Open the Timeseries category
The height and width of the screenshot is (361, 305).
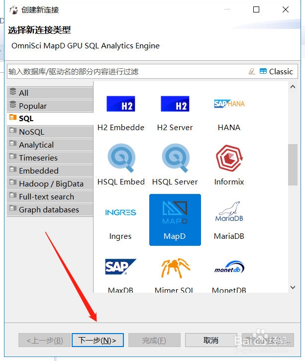(50, 158)
